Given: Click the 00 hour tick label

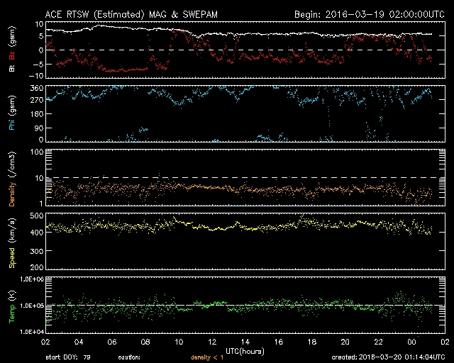Looking at the screenshot, I should [411, 342].
